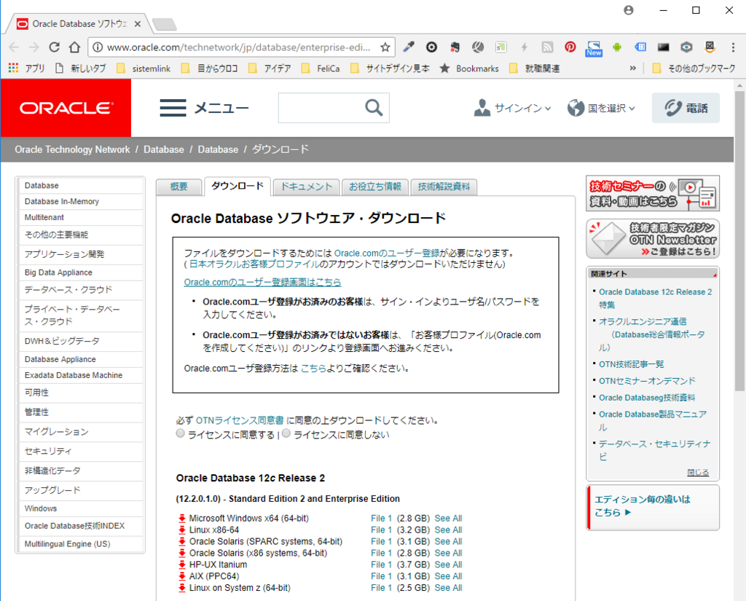Viewport: 746px width, 601px height.
Task: Click the browser back arrow
Action: coord(14,47)
